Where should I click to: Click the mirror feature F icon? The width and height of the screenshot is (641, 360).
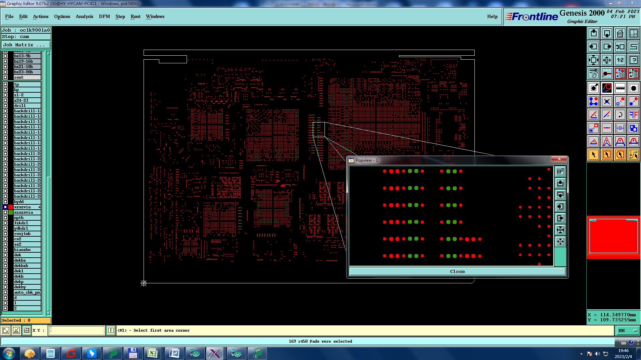[633, 115]
